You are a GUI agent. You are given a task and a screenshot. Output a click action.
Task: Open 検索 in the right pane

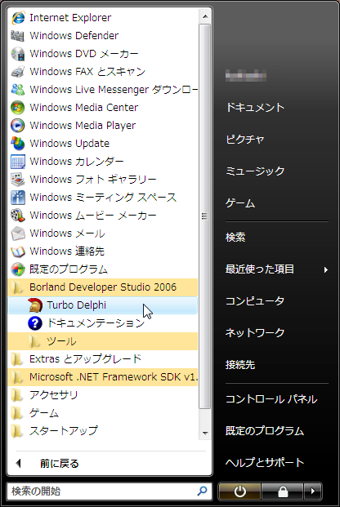pos(235,238)
